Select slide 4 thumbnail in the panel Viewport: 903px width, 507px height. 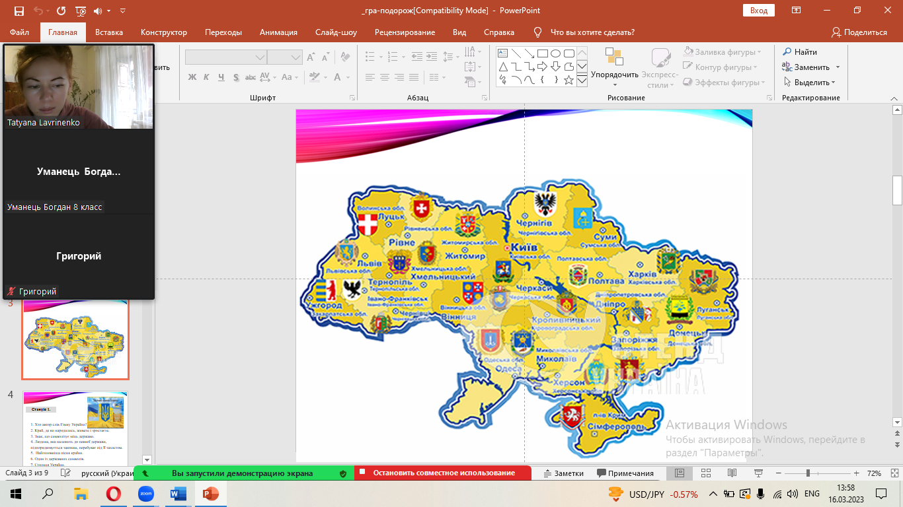(75, 428)
